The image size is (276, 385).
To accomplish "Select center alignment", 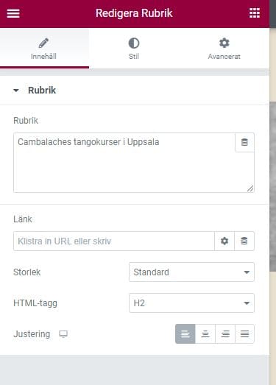I will 205,334.
